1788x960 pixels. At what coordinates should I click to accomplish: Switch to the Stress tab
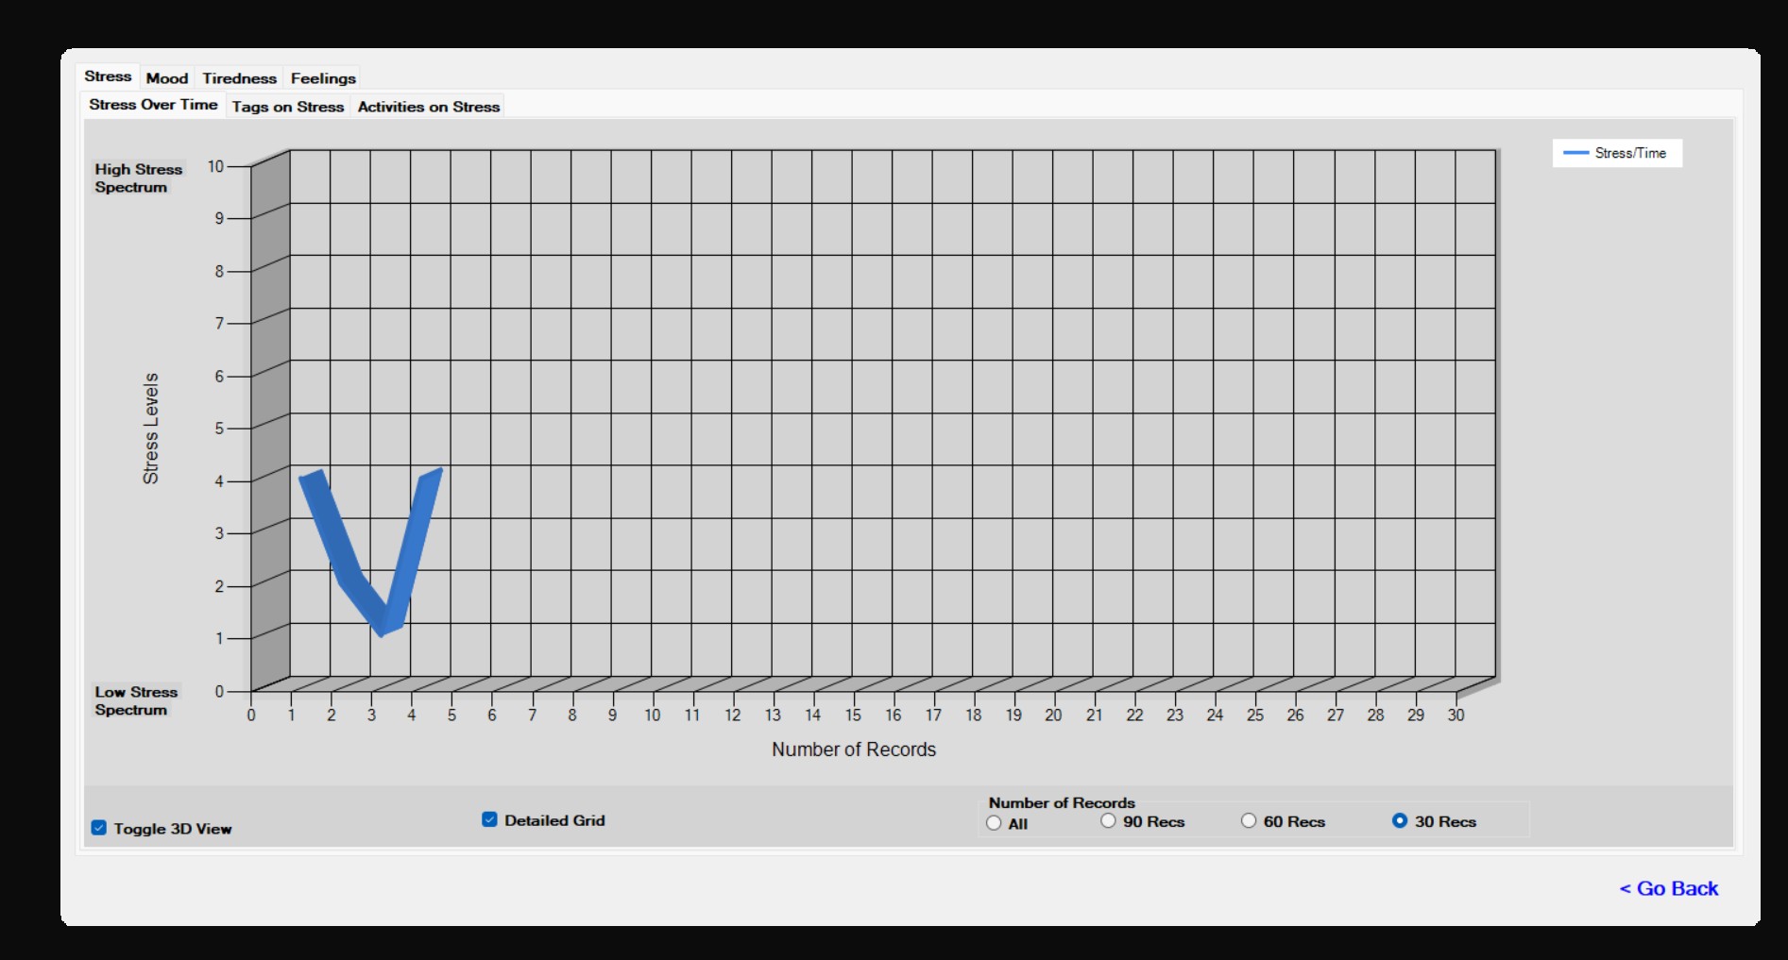point(108,76)
